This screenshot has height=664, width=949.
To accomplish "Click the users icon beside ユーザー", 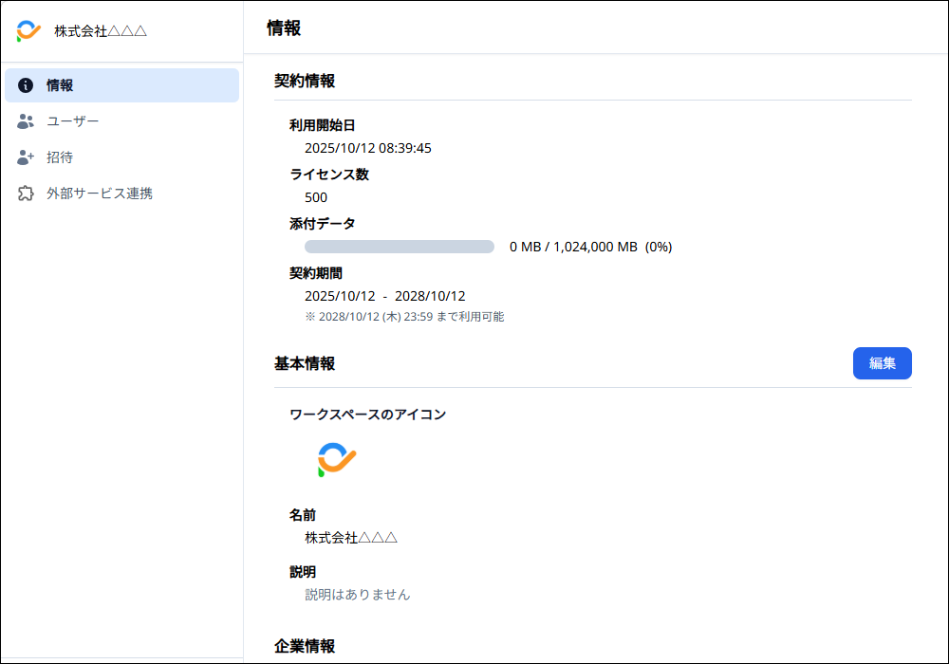I will tap(26, 121).
